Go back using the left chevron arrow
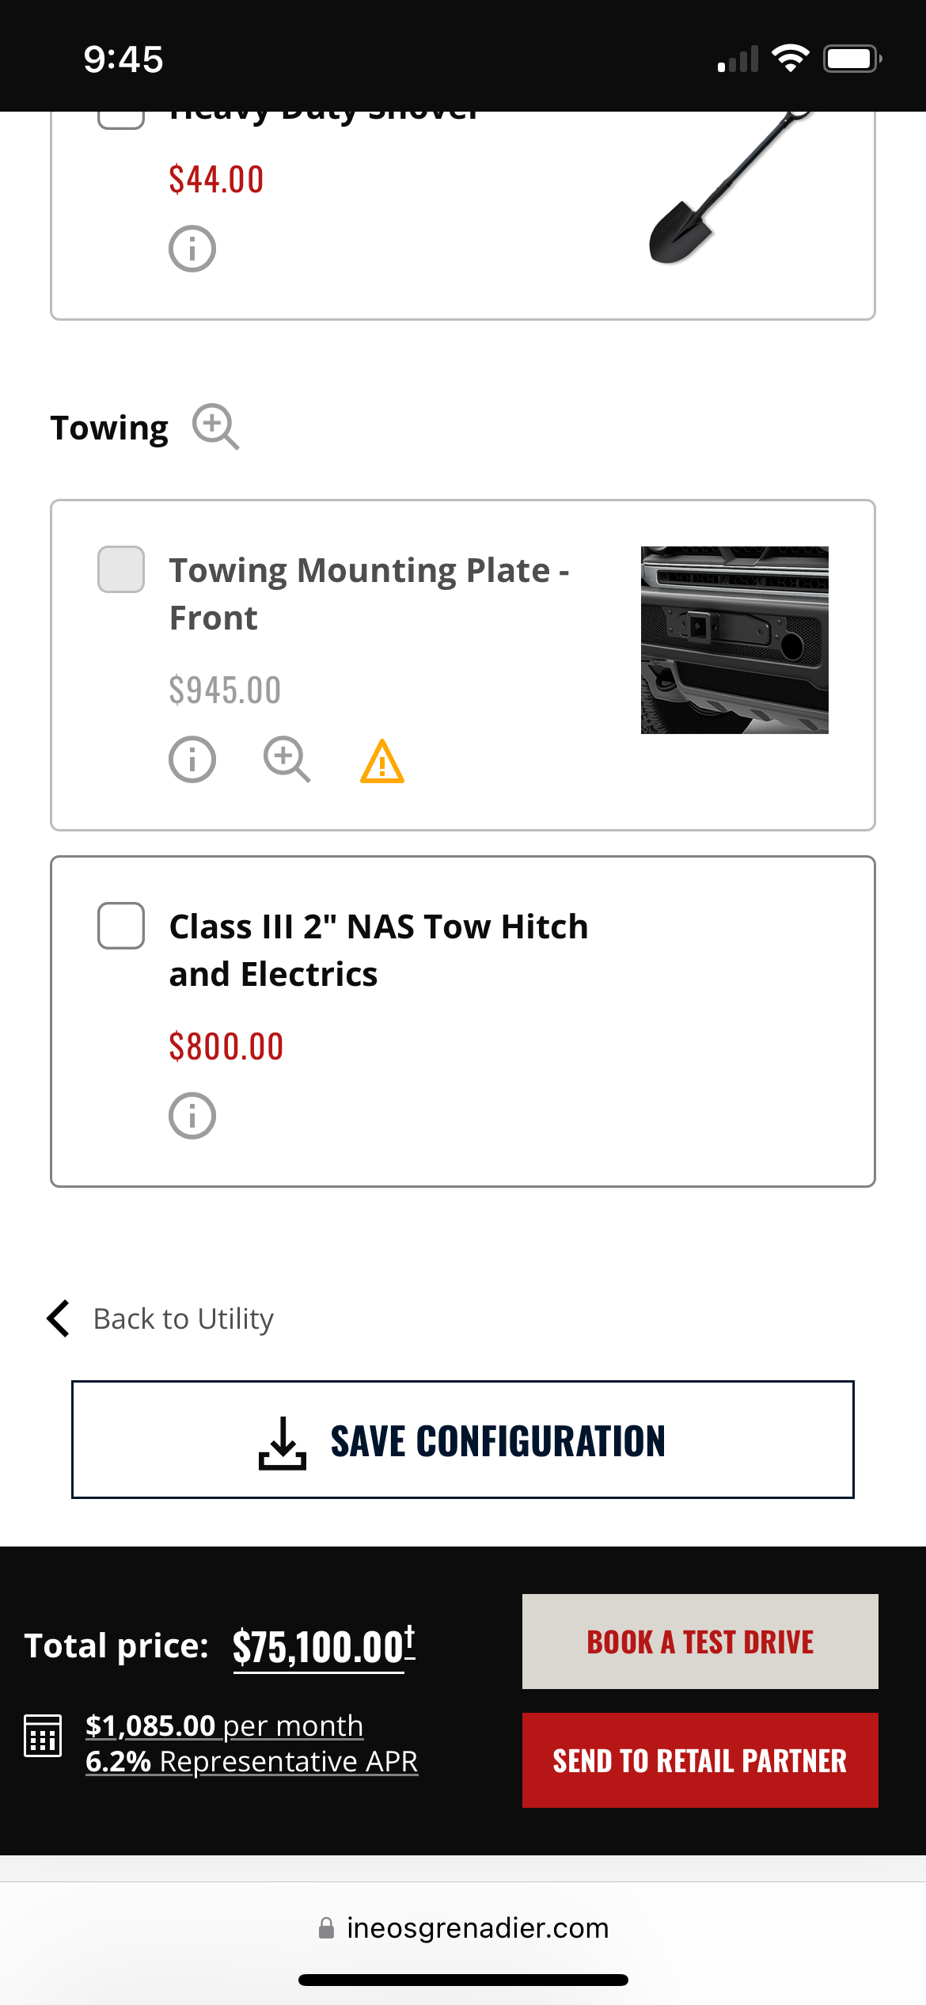 59,1318
